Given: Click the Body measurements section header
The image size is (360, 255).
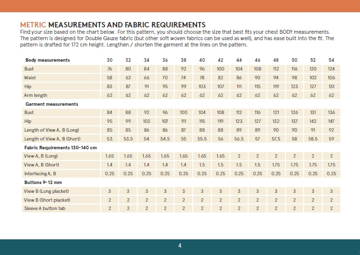Looking at the screenshot, I should (x=48, y=60).
